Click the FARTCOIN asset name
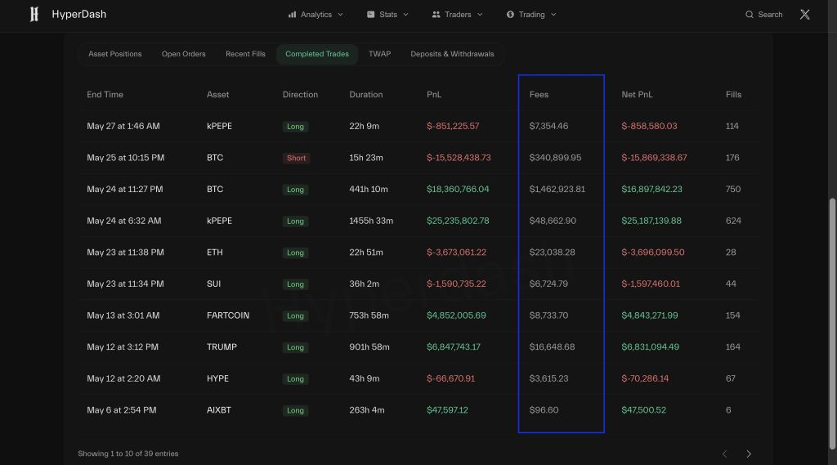 tap(228, 315)
